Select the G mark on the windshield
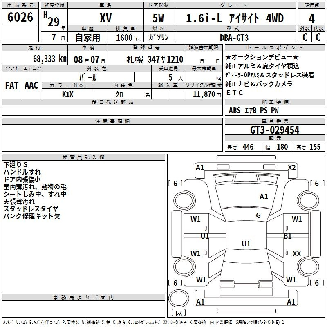The image size is (327, 327). tap(258, 215)
